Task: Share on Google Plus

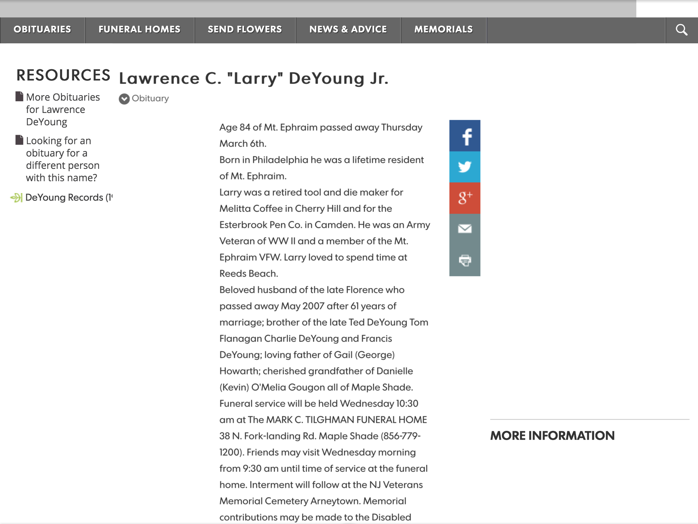Action: [465, 198]
